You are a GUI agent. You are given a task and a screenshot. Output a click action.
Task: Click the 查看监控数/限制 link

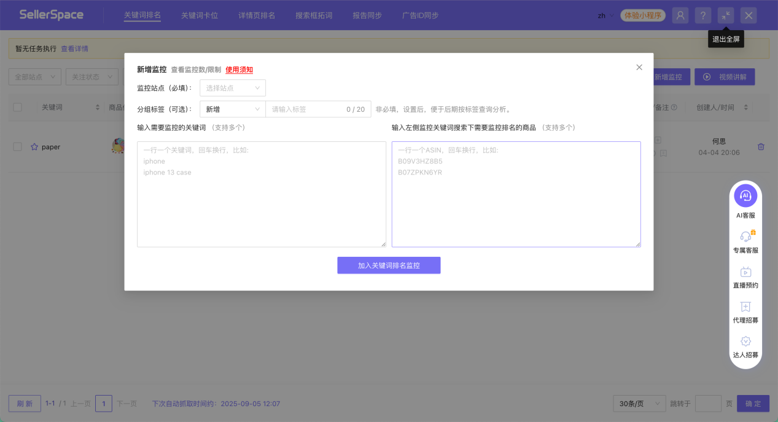pos(196,69)
